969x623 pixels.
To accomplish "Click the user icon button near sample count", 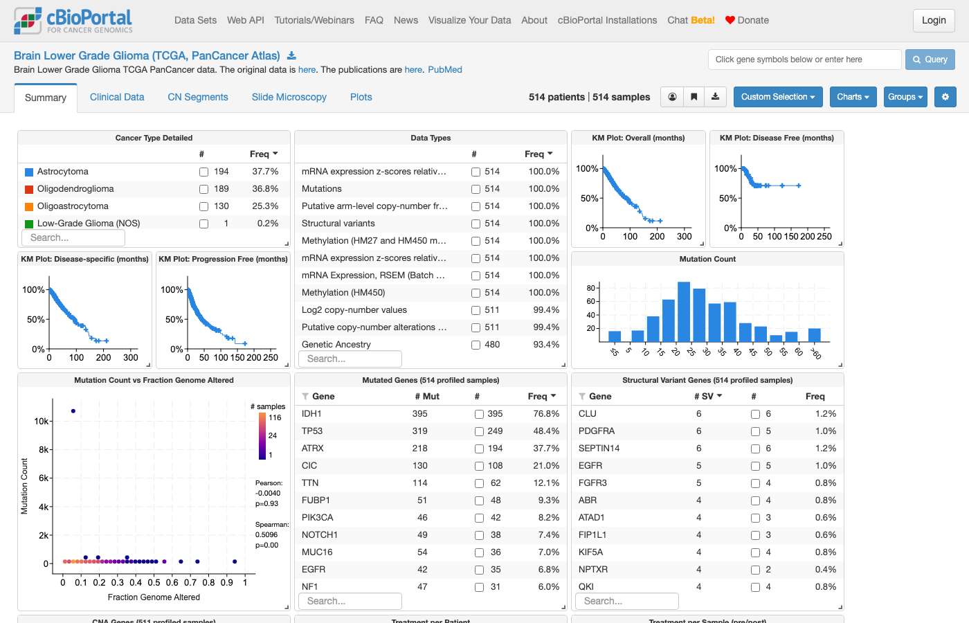I will pyautogui.click(x=672, y=97).
